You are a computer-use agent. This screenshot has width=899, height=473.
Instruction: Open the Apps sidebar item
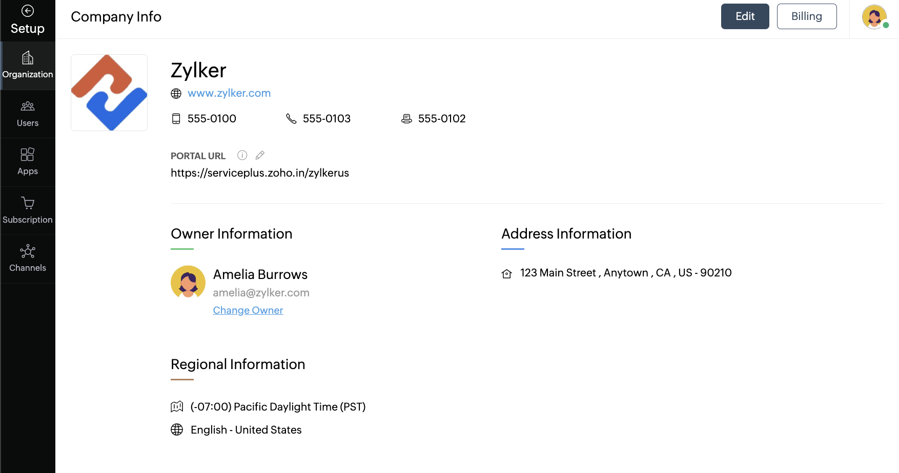28,162
